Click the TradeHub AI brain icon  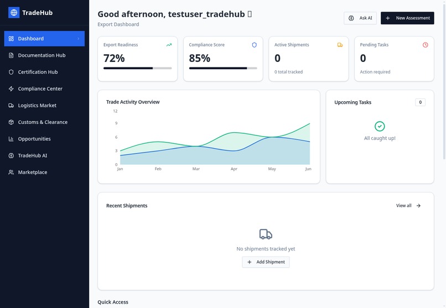pos(11,156)
